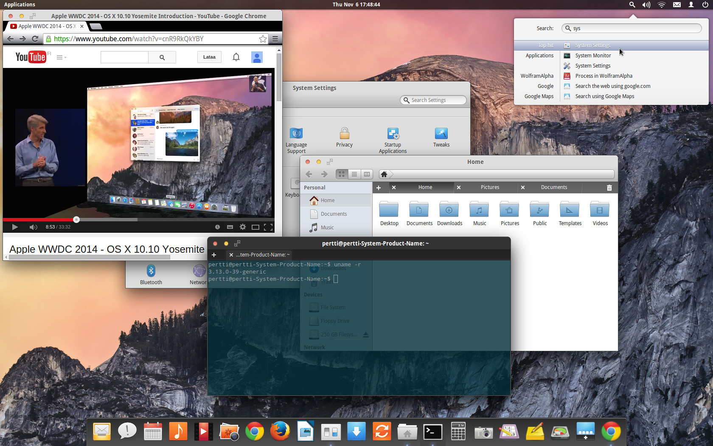Screen dimensions: 713x446
Task: Click the Lataa upload button
Action: point(209,57)
